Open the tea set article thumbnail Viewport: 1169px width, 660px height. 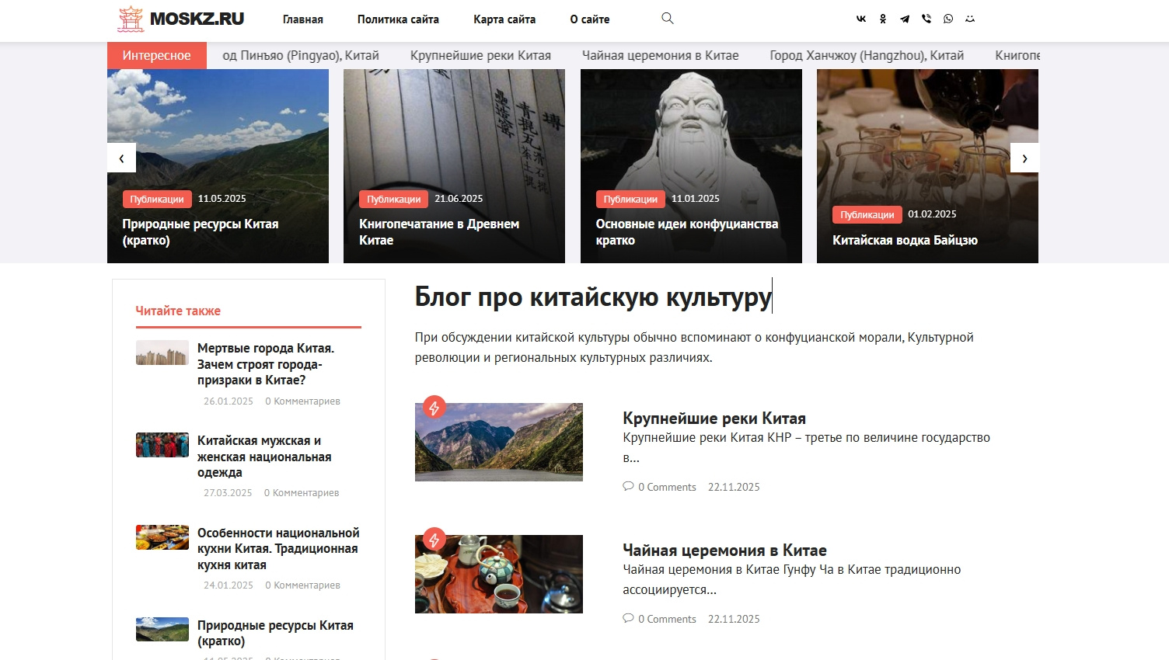(x=499, y=574)
